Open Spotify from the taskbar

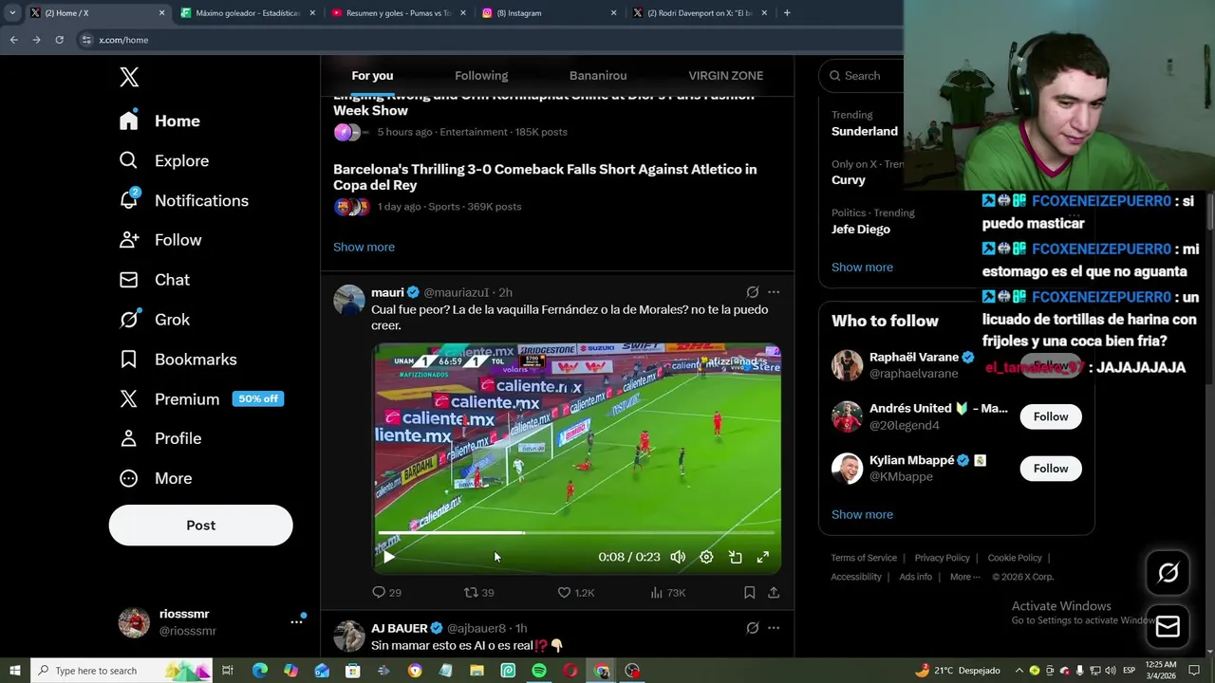tap(539, 671)
